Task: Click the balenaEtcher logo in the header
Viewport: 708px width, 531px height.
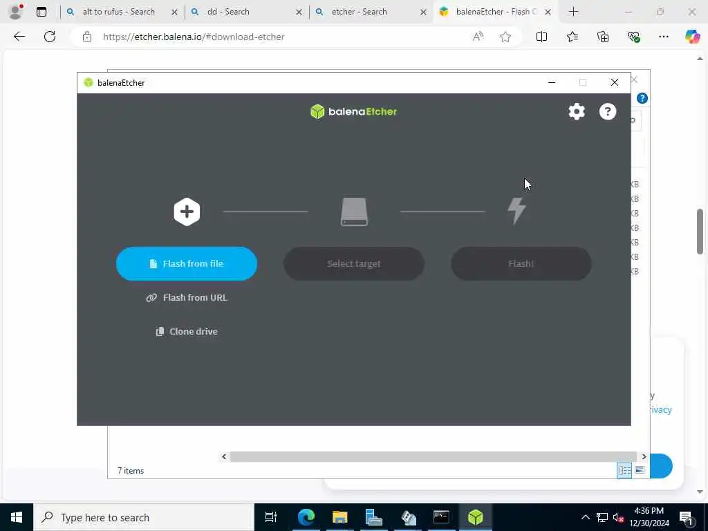Action: (353, 111)
